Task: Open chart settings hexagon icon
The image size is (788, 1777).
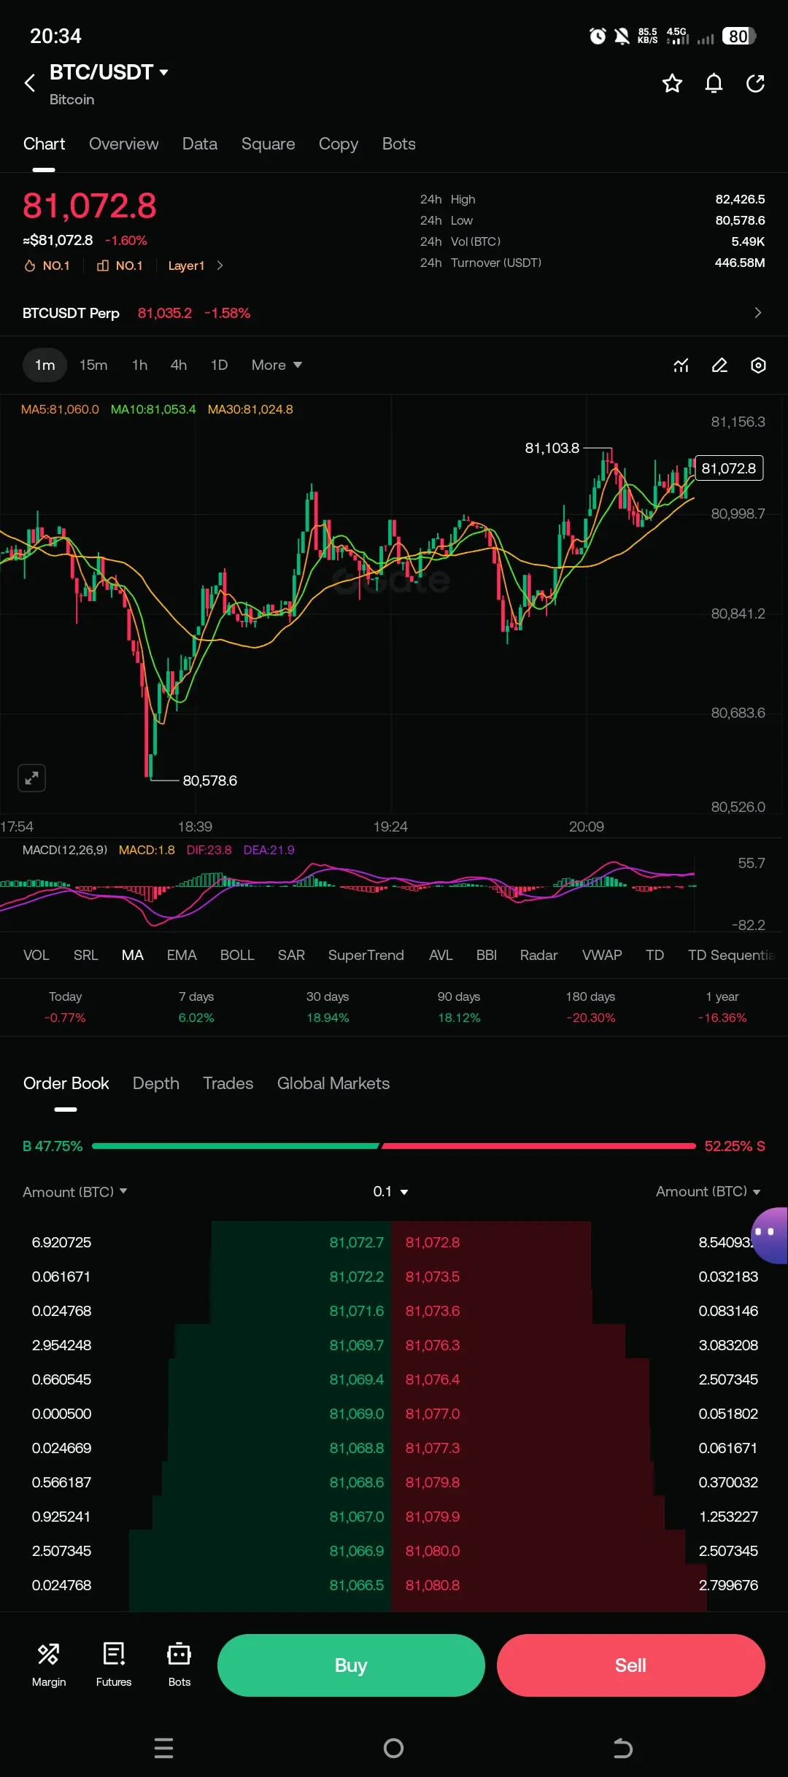Action: (x=759, y=365)
